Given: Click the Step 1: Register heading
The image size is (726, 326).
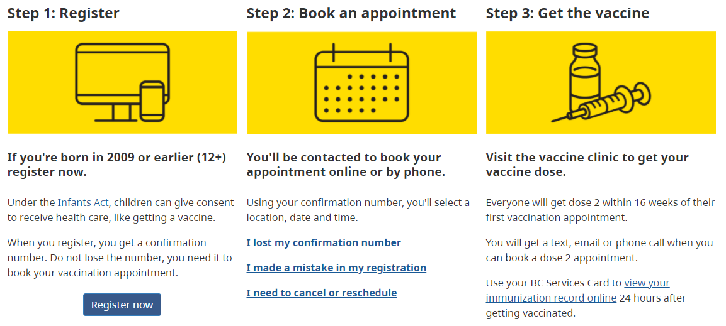Looking at the screenshot, I should coord(64,13).
